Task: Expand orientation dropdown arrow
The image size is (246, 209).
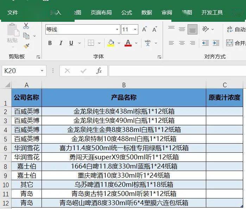Action: [213, 29]
